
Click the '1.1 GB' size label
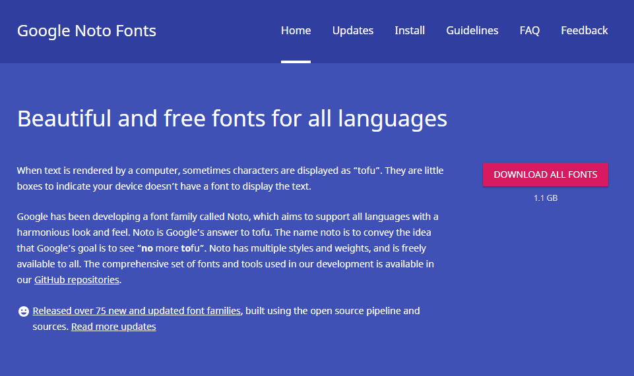(x=546, y=198)
